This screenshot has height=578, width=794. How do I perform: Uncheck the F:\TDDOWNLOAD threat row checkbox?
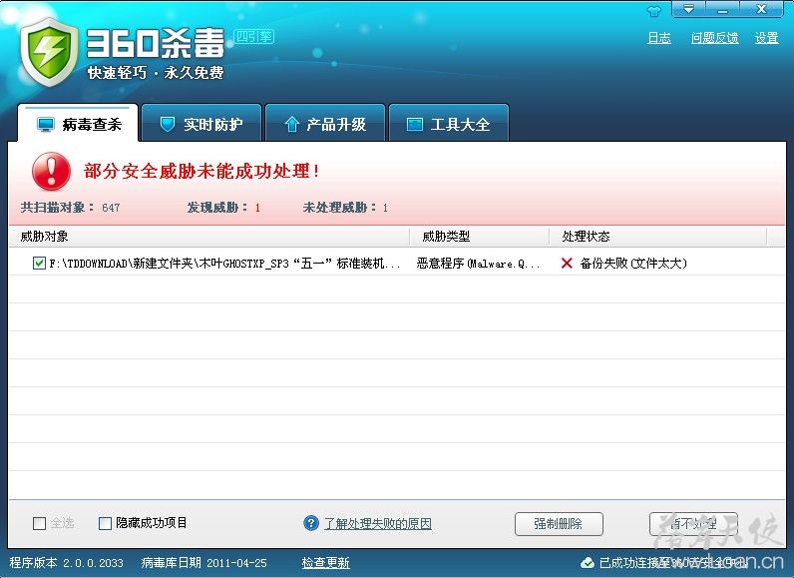pyautogui.click(x=39, y=263)
